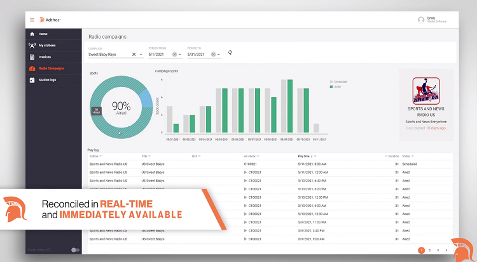Image resolution: width=477 pixels, height=262 pixels.
Task: Open the Period To date dropdown arrow
Action: [x=219, y=55]
